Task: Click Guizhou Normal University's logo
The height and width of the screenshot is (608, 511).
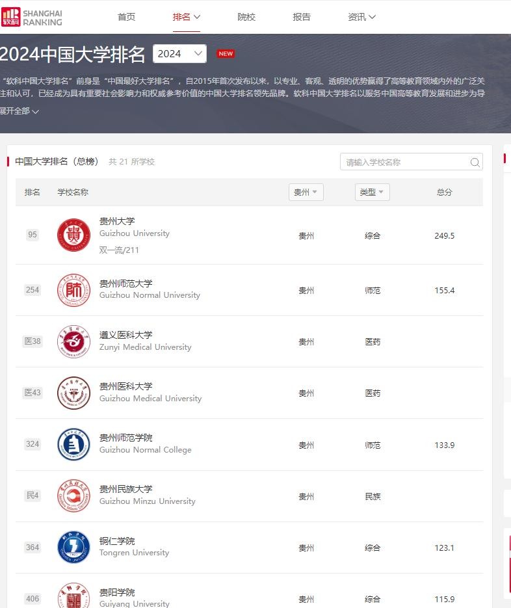Action: click(x=73, y=290)
